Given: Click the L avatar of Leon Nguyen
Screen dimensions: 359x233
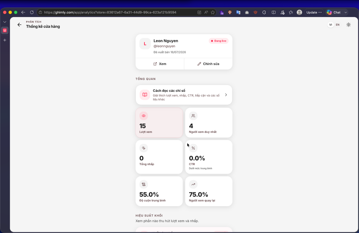Looking at the screenshot, I should tap(145, 44).
